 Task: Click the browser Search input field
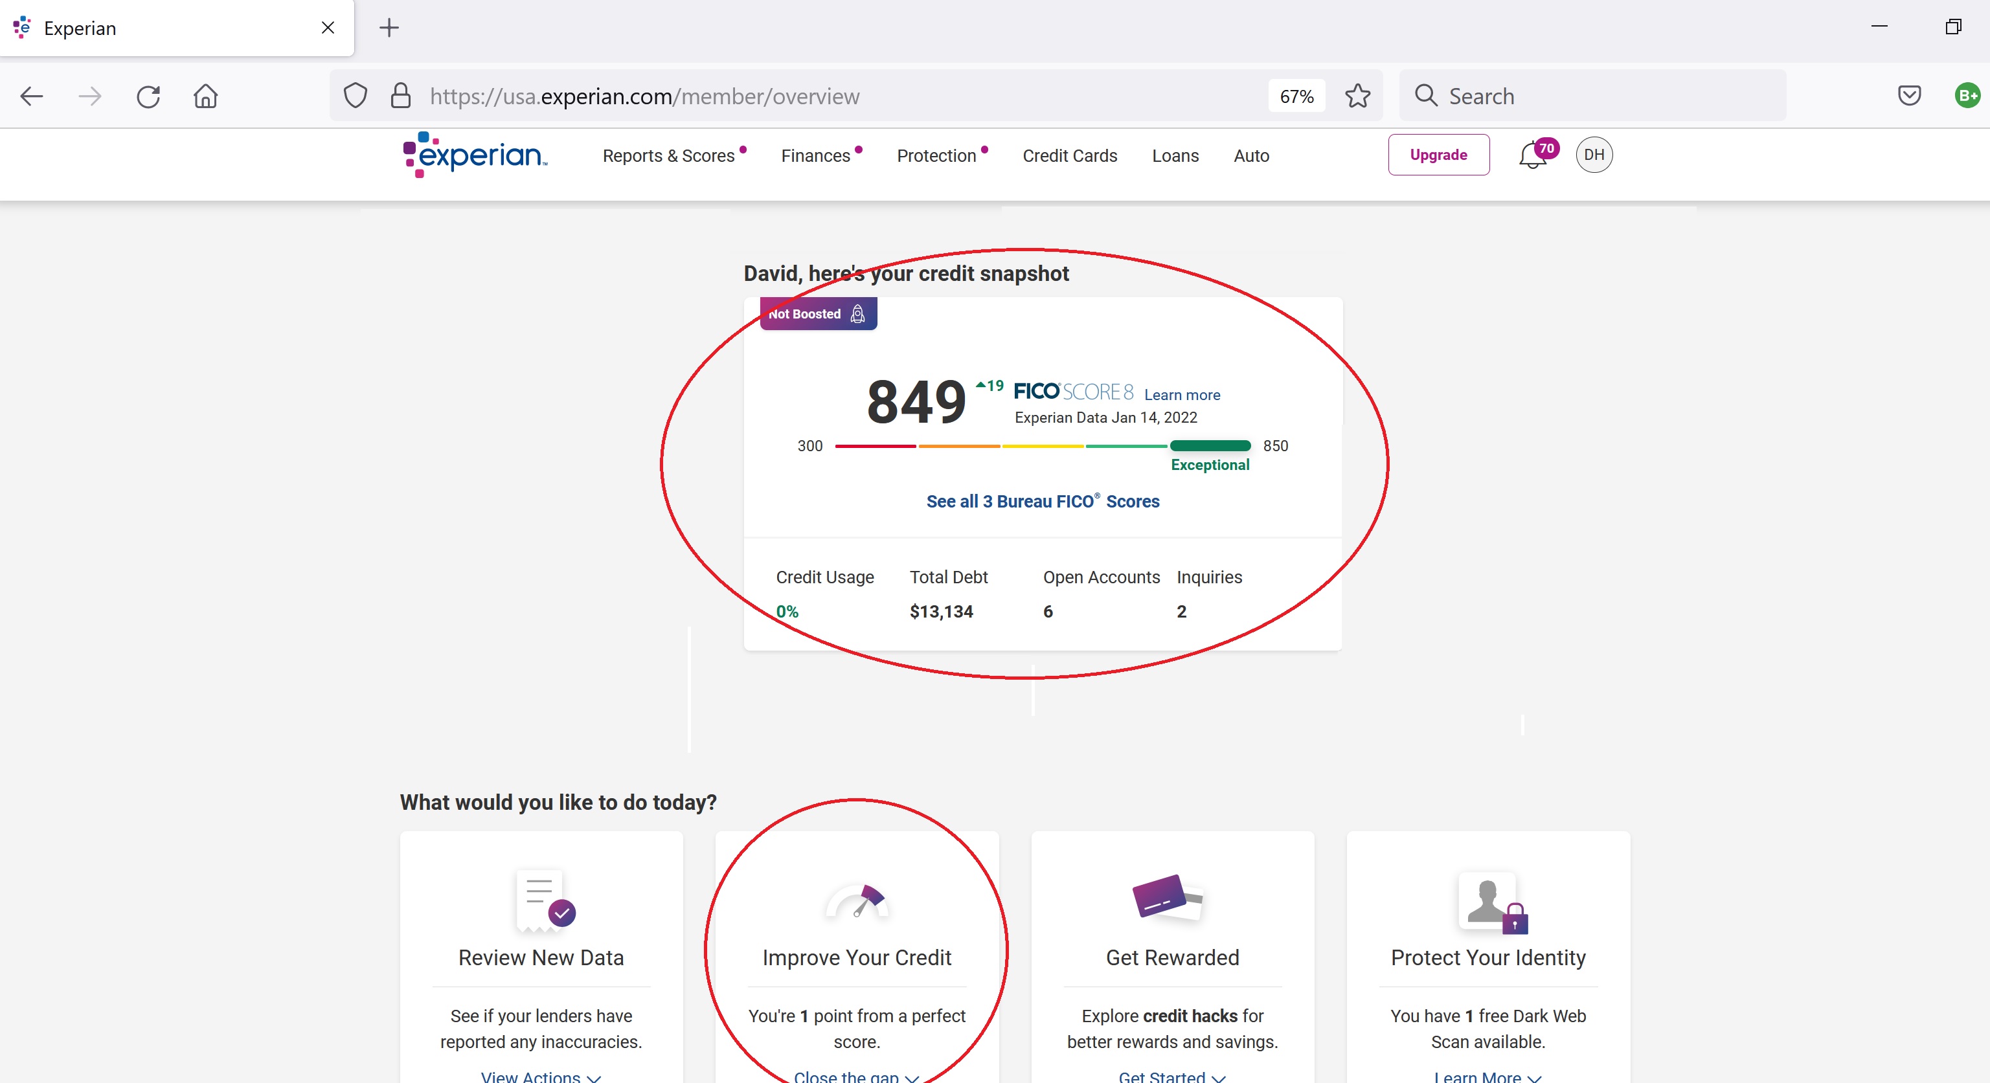1592,96
